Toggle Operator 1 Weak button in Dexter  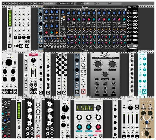(71, 27)
